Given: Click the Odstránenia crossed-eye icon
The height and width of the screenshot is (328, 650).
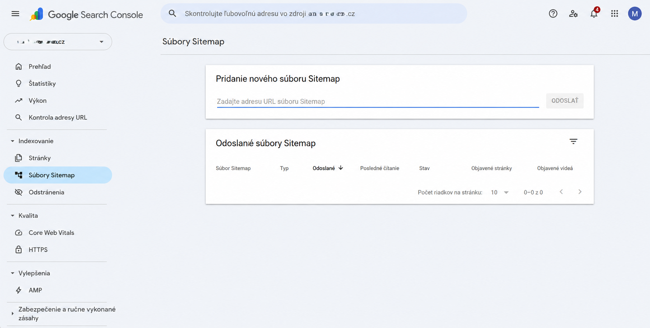Looking at the screenshot, I should click(x=18, y=192).
